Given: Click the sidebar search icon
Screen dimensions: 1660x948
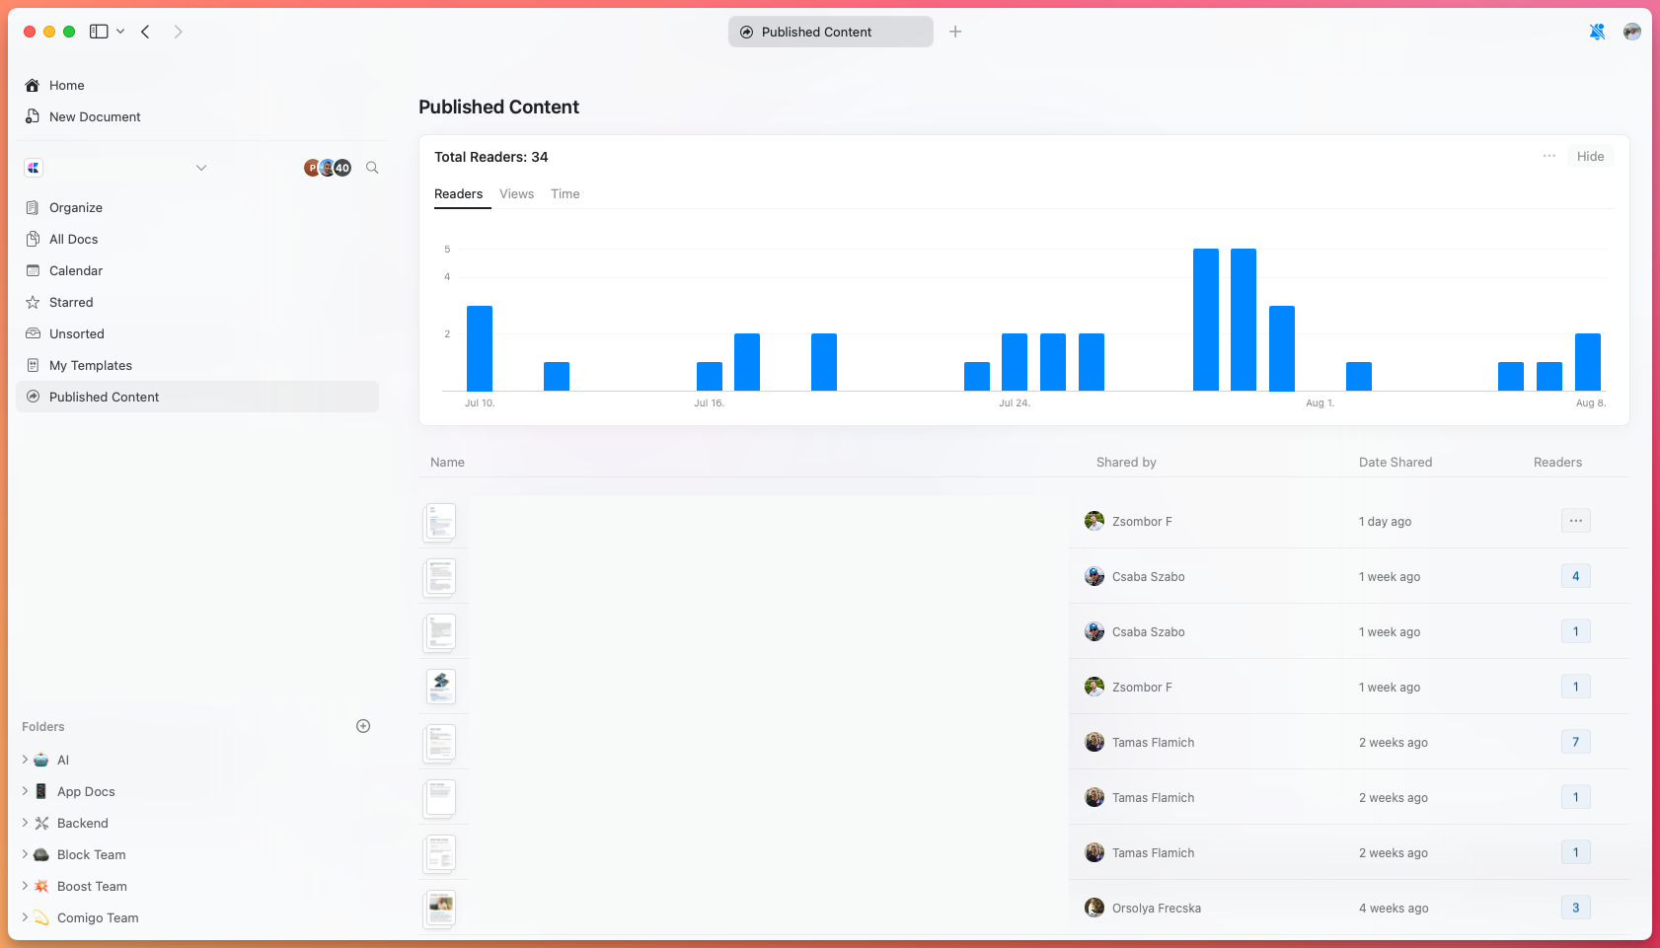Looking at the screenshot, I should click(372, 168).
